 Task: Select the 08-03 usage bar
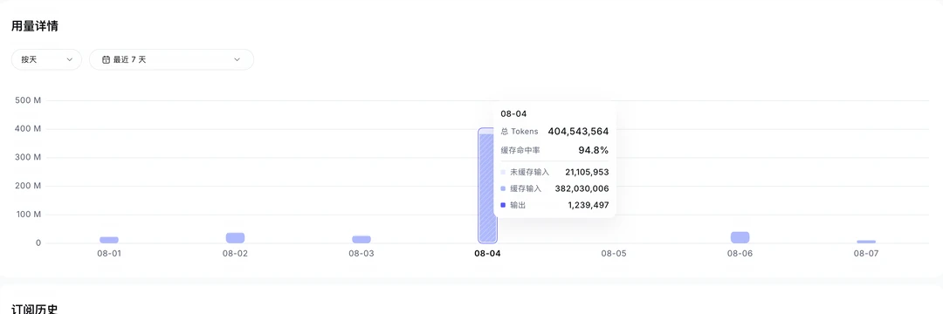361,239
